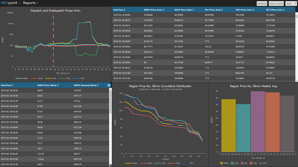Open the 30min table hamburger menu icon
This screenshot has width=298, height=167.
tap(109, 85)
